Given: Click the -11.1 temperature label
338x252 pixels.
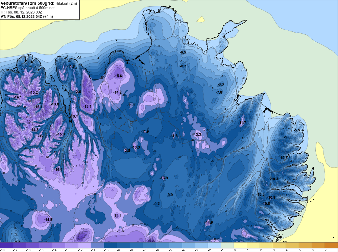Looking at the screenshot, I should pos(130,105).
